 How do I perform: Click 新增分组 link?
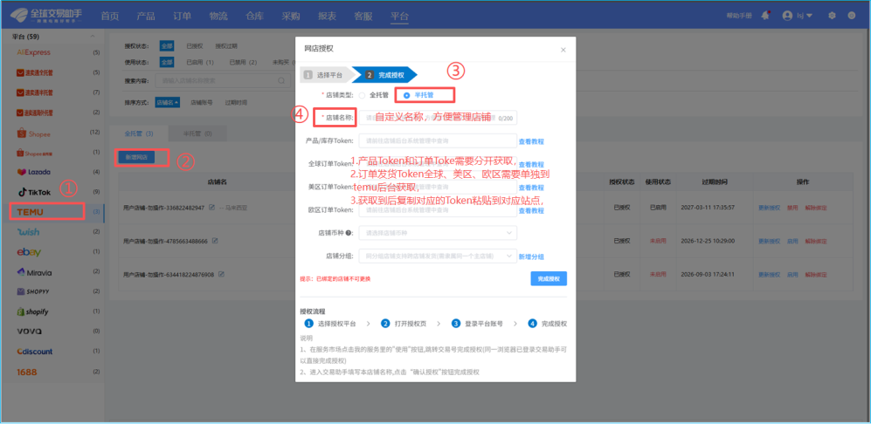point(531,256)
